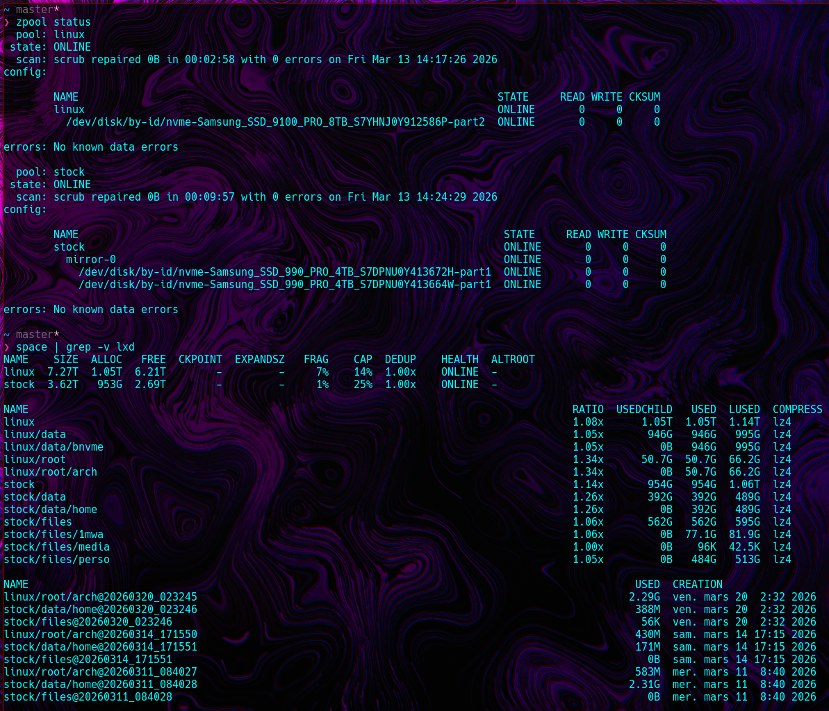This screenshot has width=829, height=711.
Task: Click the linux/root ratio 1.34x
Action: click(588, 460)
